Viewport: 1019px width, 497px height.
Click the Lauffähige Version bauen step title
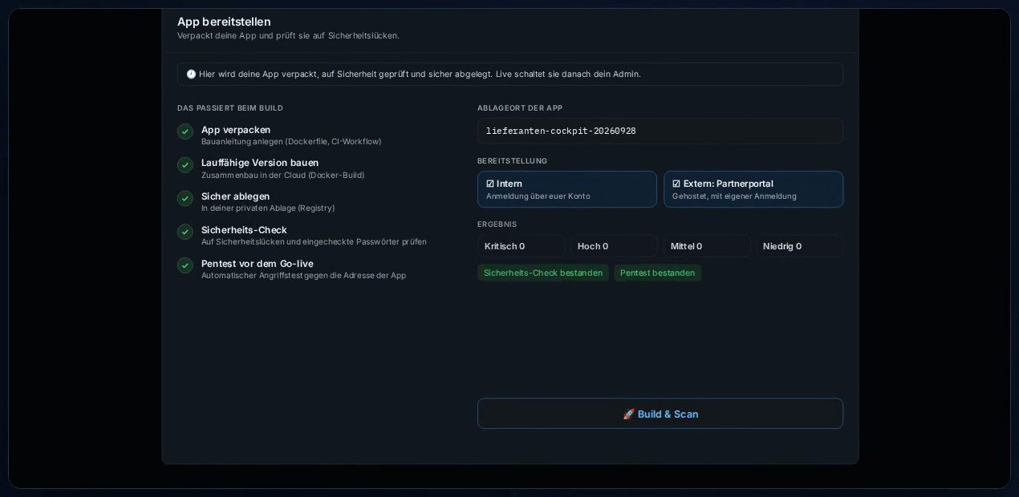[260, 163]
